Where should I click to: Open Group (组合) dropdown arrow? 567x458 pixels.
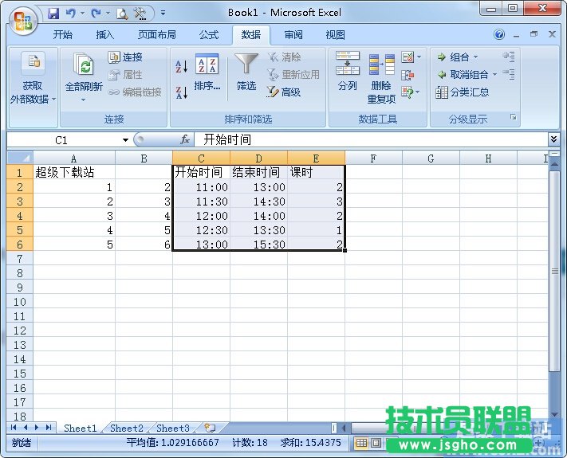click(476, 57)
